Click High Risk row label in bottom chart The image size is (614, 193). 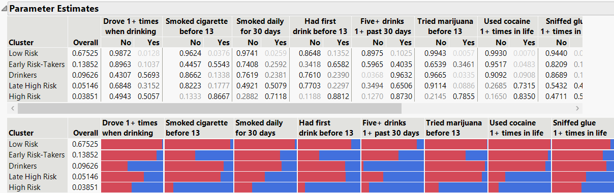(24, 187)
